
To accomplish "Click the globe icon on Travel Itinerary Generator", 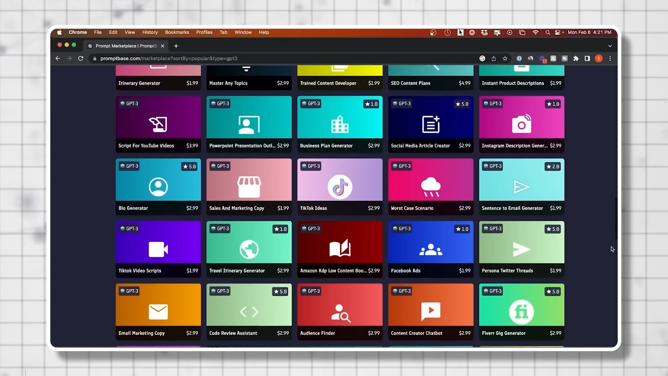I will [x=249, y=249].
